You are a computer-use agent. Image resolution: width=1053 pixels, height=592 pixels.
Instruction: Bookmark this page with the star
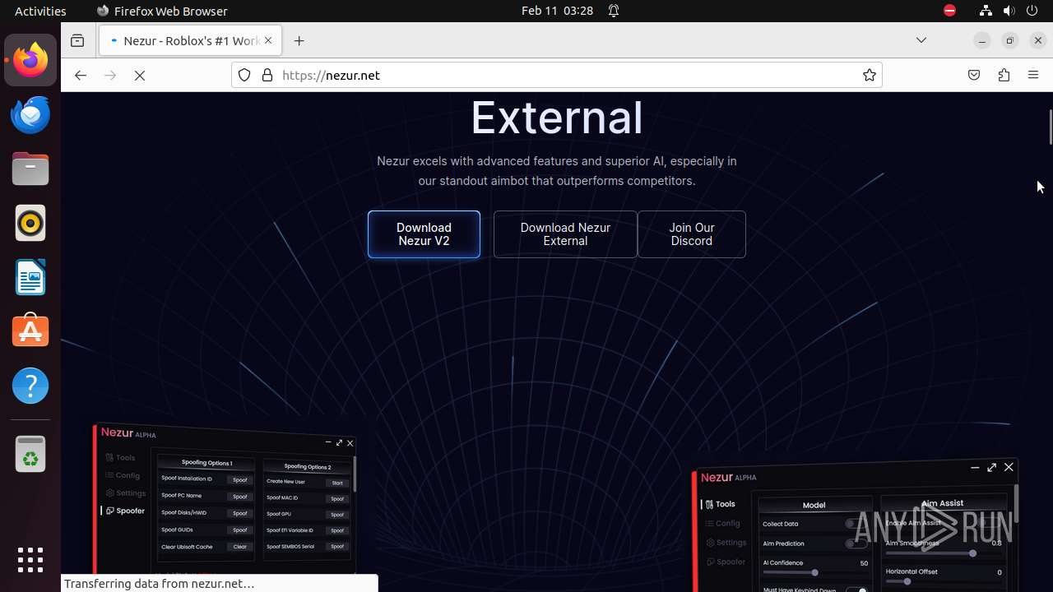[869, 75]
